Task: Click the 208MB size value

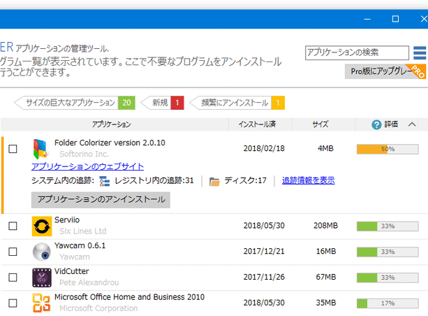Action: coord(325,226)
